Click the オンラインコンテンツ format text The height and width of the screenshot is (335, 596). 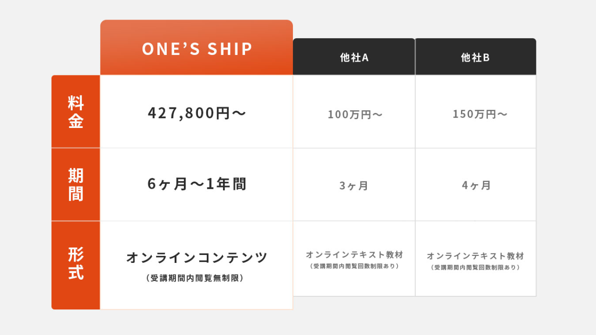pyautogui.click(x=196, y=257)
